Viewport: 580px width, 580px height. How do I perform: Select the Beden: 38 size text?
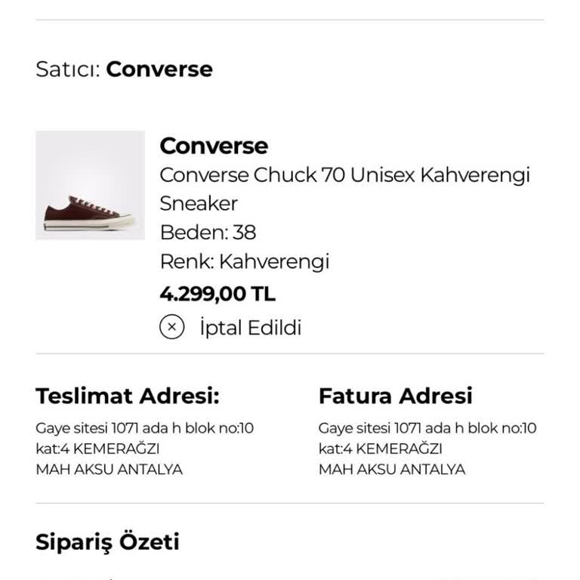pyautogui.click(x=208, y=232)
